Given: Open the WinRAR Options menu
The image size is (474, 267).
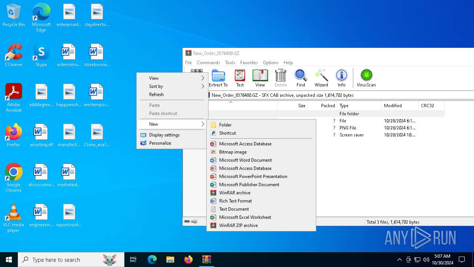Looking at the screenshot, I should pyautogui.click(x=271, y=63).
